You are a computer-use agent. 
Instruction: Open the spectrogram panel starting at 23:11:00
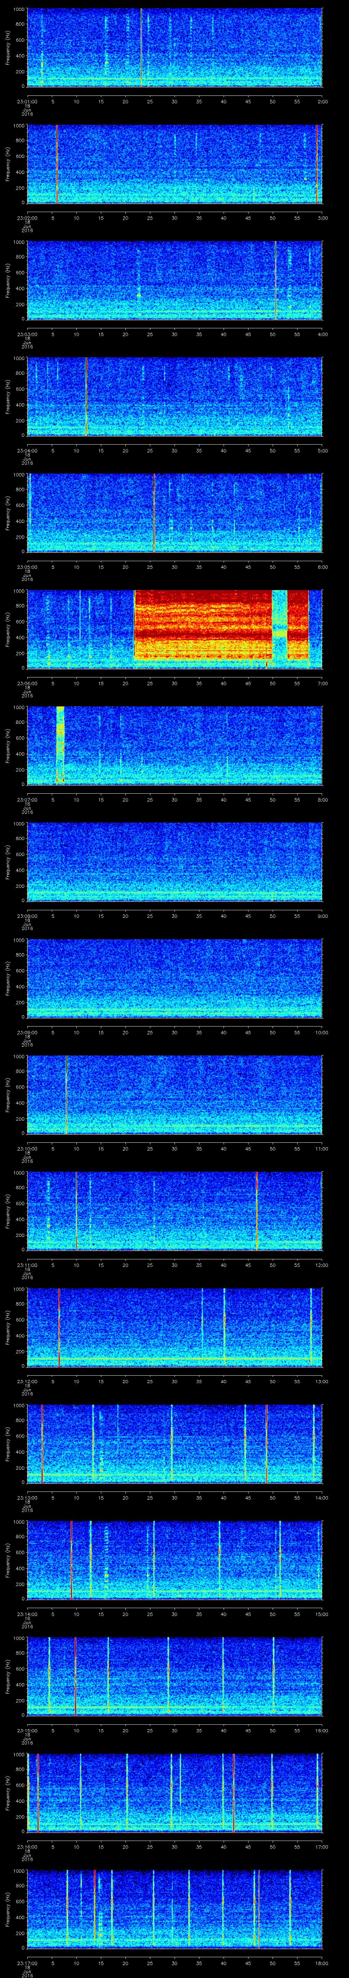[174, 1211]
